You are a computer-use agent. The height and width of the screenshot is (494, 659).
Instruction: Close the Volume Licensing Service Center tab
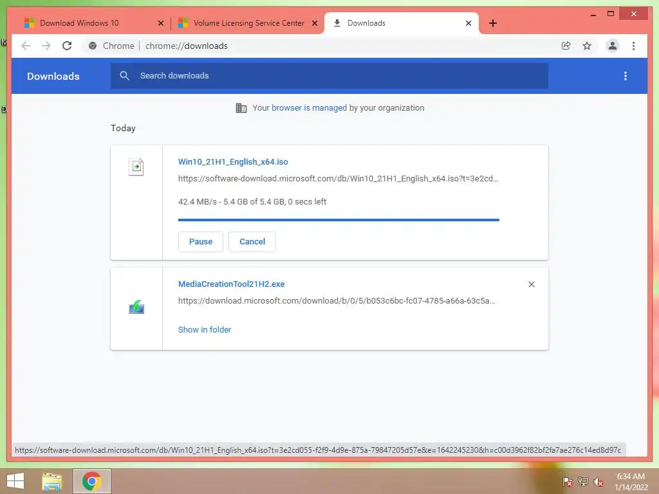coord(314,23)
